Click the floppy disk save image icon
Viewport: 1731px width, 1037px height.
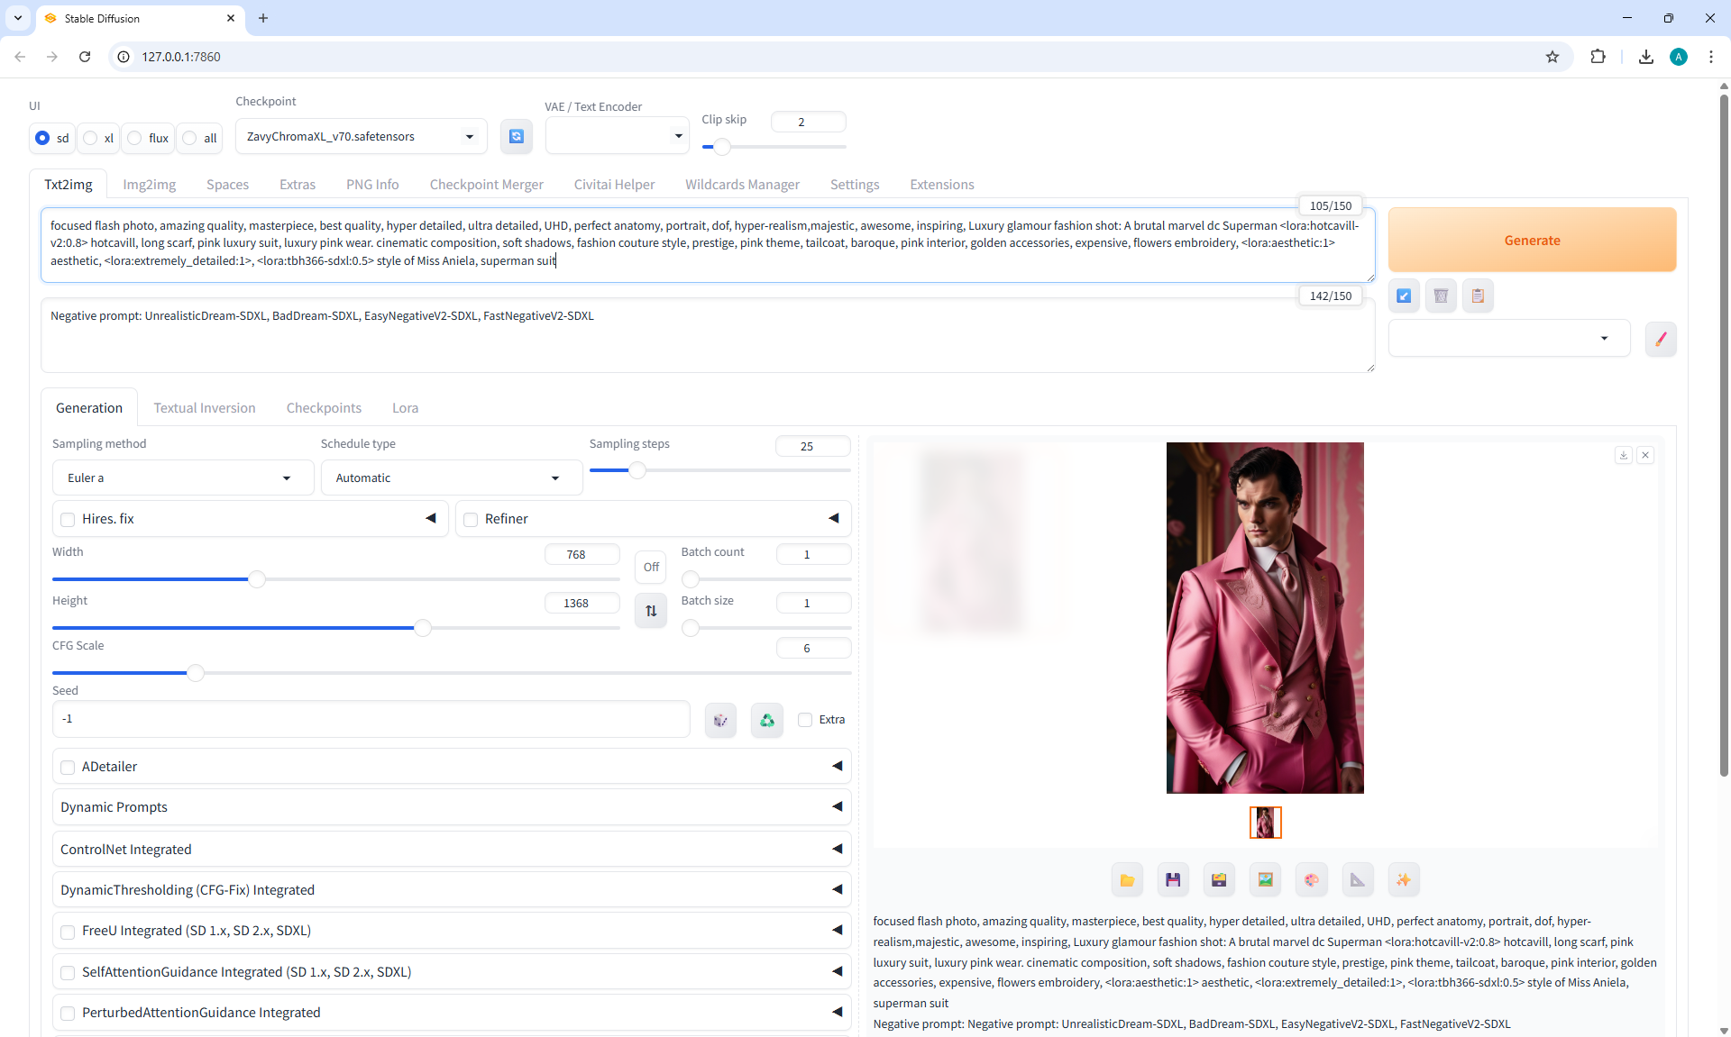(1173, 880)
